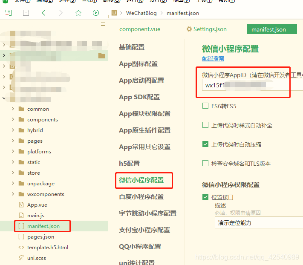This screenshot has height=265, width=303.
Task: Click the new file toolbar icon
Action: click(8, 13)
